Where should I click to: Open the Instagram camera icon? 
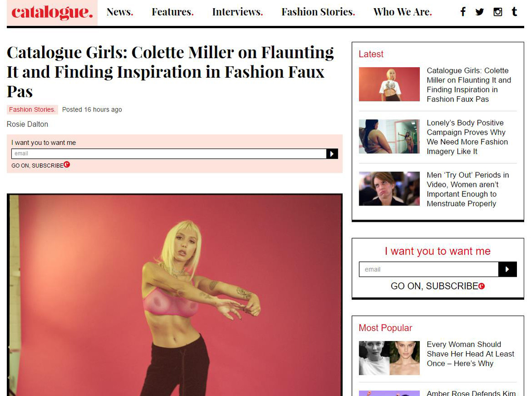[497, 12]
